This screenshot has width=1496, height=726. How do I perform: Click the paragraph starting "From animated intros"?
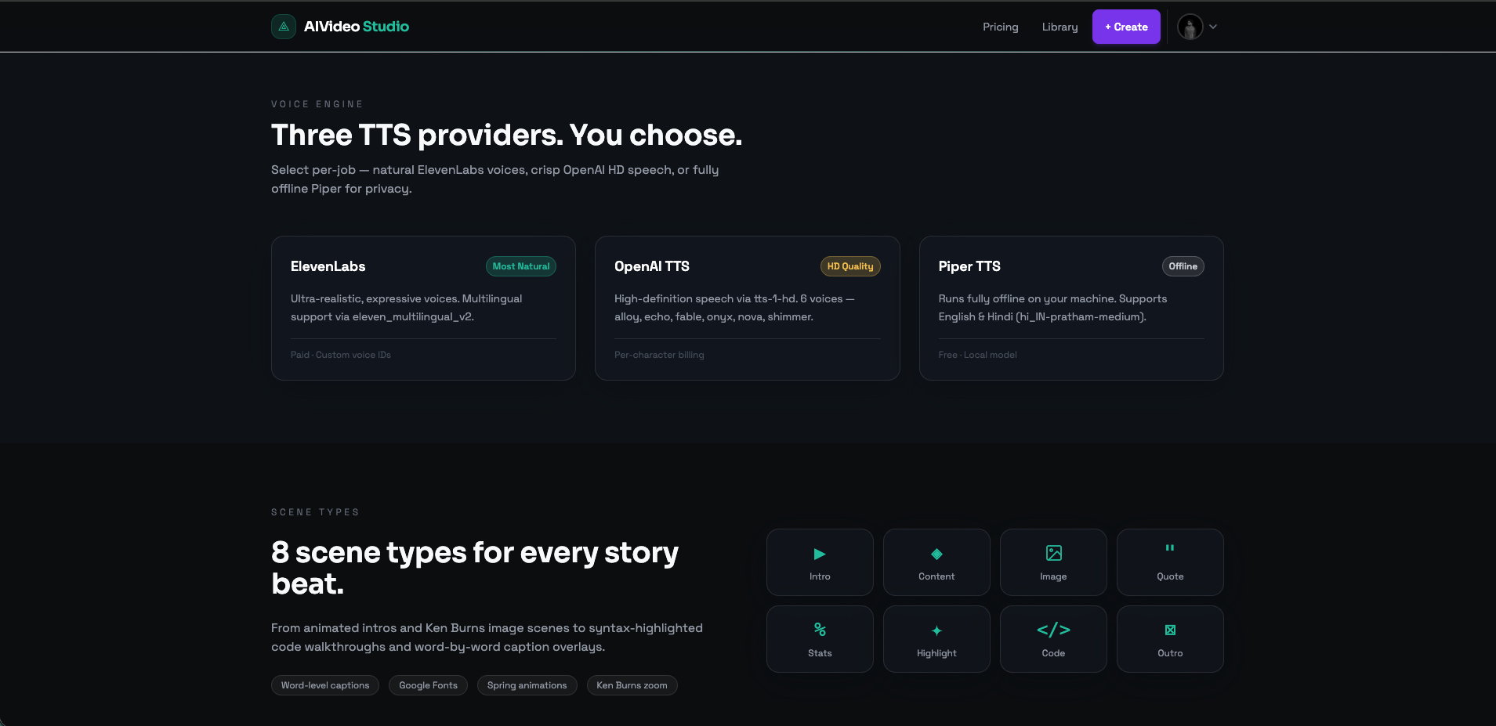487,638
